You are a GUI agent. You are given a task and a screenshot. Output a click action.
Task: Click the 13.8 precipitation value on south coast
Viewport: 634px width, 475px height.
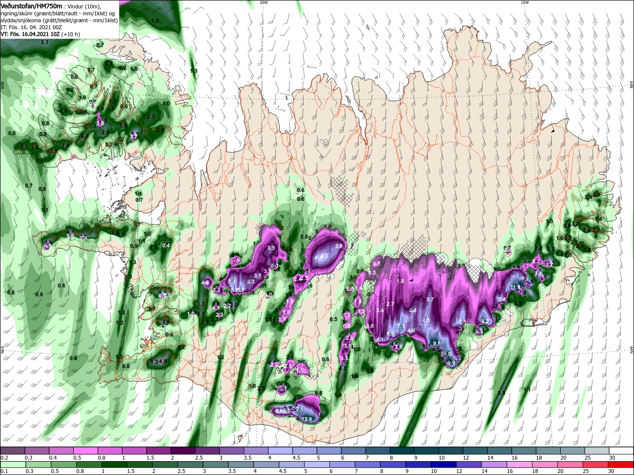(x=307, y=419)
